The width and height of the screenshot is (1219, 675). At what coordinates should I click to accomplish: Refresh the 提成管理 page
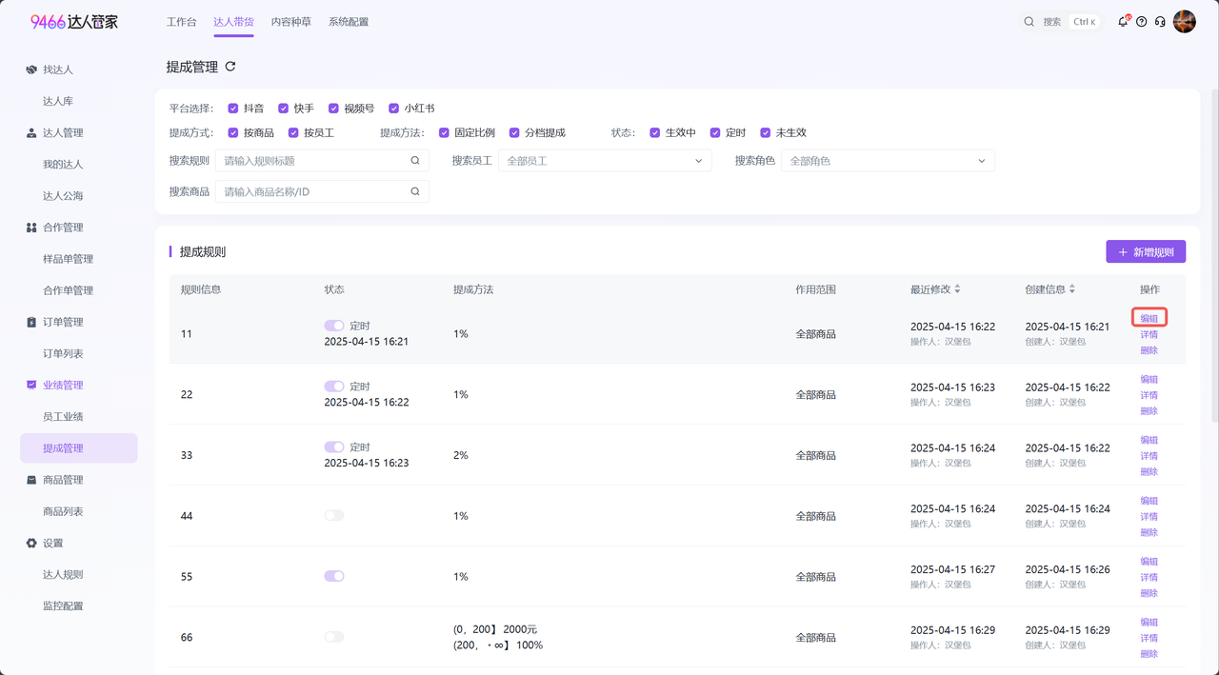click(230, 67)
